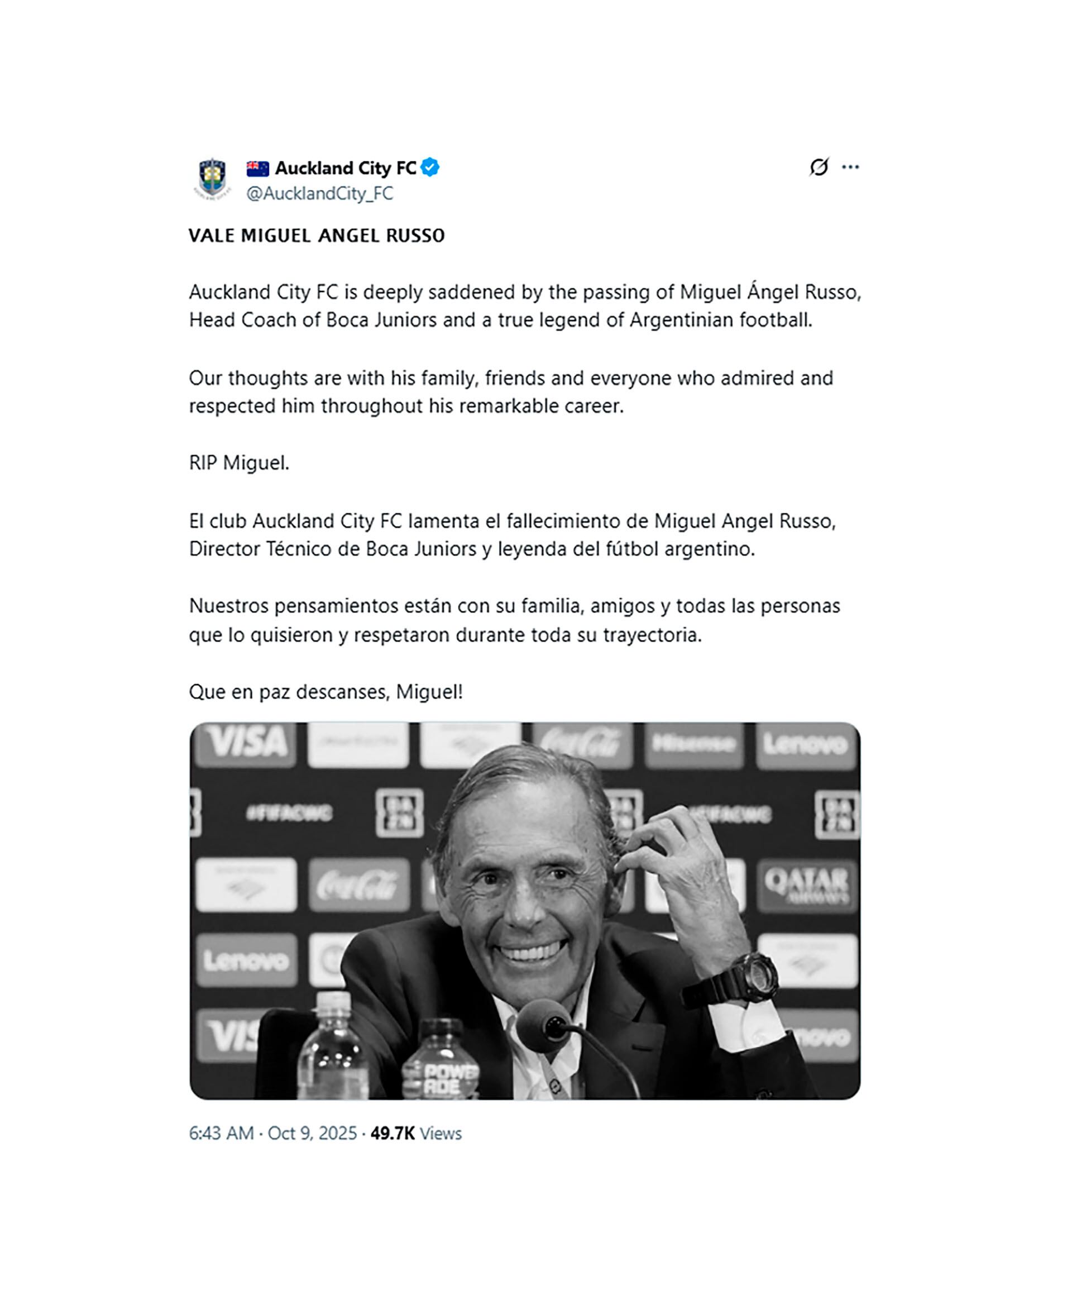Click the Auckland City FC profile avatar
Viewport: 1072px width, 1310px height.
coord(212,179)
